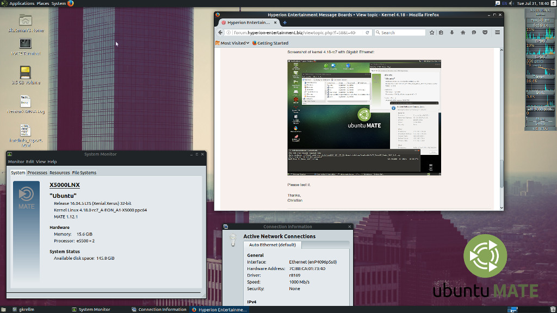Open the View menu in System Monitor
The image size is (557, 313).
click(41, 161)
